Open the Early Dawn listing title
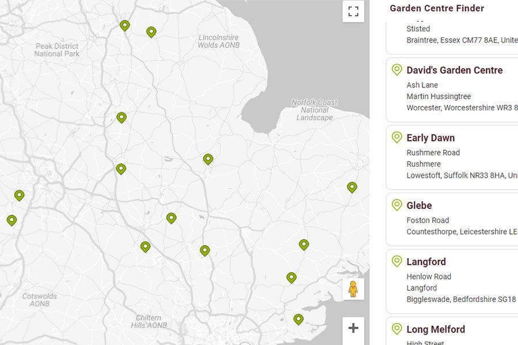Image resolution: width=518 pixels, height=345 pixels. coord(431,138)
